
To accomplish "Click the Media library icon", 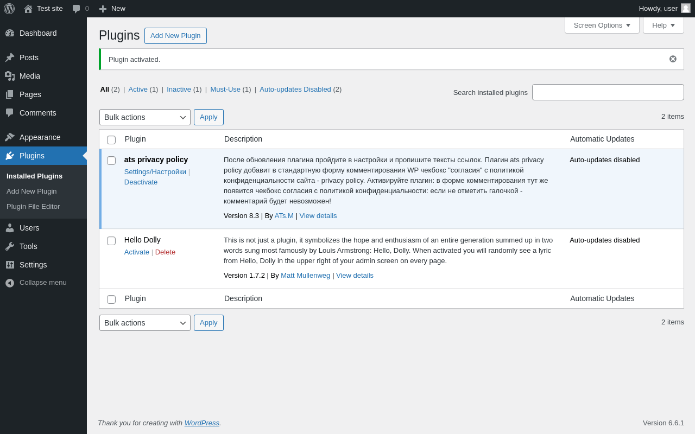I will click(10, 76).
